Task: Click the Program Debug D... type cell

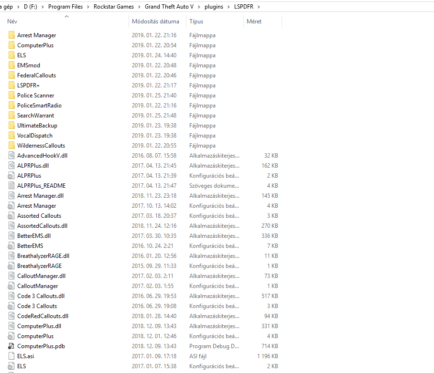Action: tap(214, 346)
